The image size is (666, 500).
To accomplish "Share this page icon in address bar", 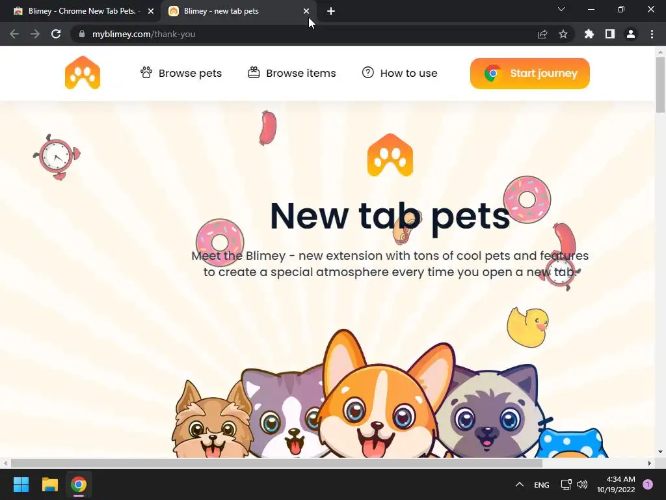I will click(x=542, y=34).
